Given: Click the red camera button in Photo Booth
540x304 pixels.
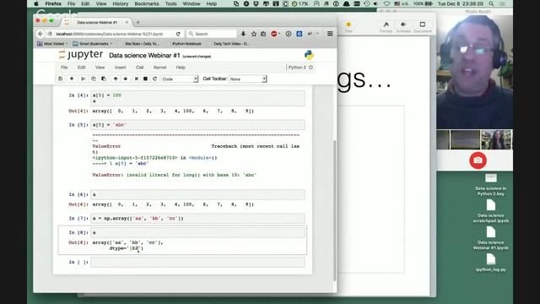Looking at the screenshot, I should tap(478, 160).
